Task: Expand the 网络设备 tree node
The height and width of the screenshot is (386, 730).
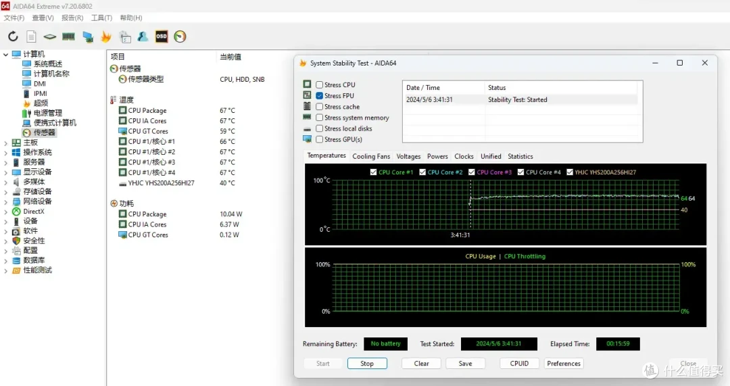Action: click(5, 201)
